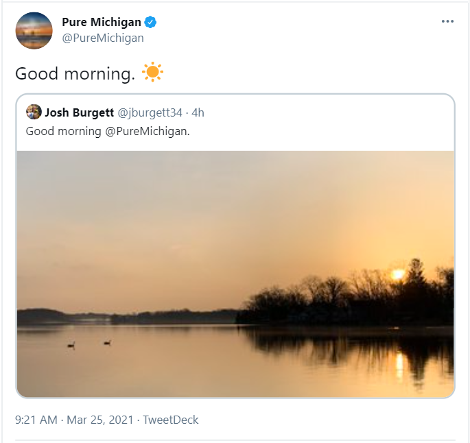This screenshot has width=470, height=443.
Task: Follow the @PureMichigan mention in the quoted tweet
Action: click(146, 130)
